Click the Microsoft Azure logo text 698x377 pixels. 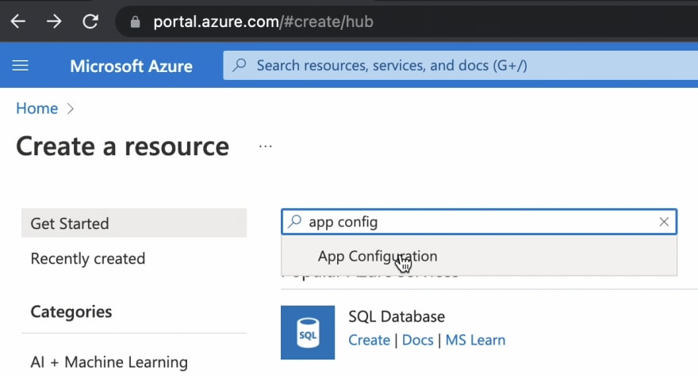(x=132, y=67)
